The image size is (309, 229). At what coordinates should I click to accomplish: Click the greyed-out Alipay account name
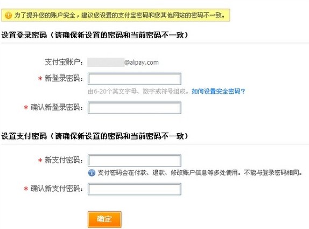(106, 63)
